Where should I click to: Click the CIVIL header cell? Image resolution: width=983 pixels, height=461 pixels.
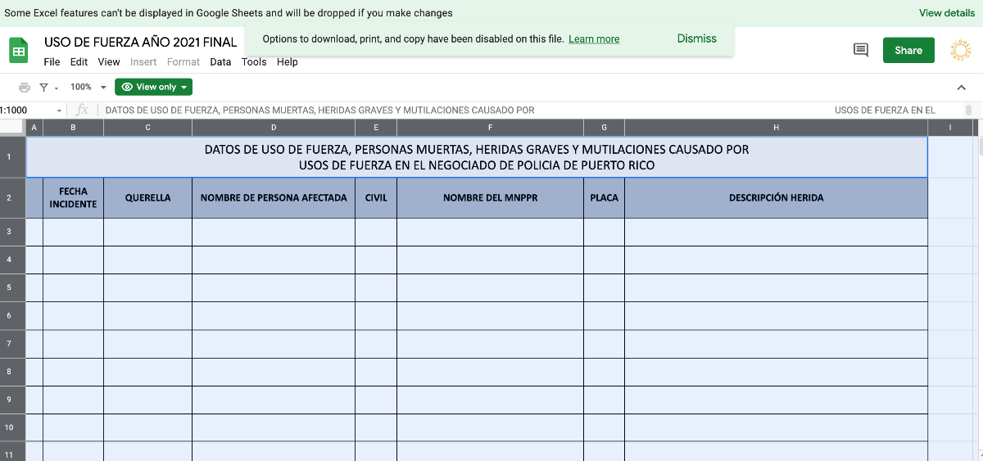[x=376, y=197]
